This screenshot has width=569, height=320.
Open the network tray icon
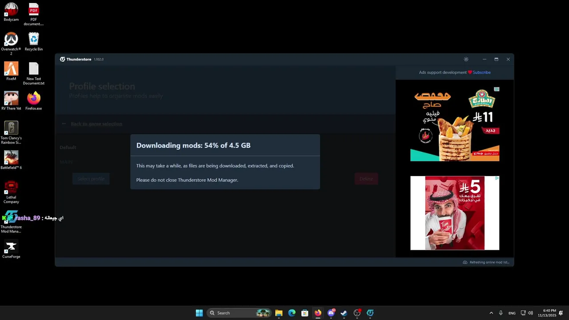point(523,313)
